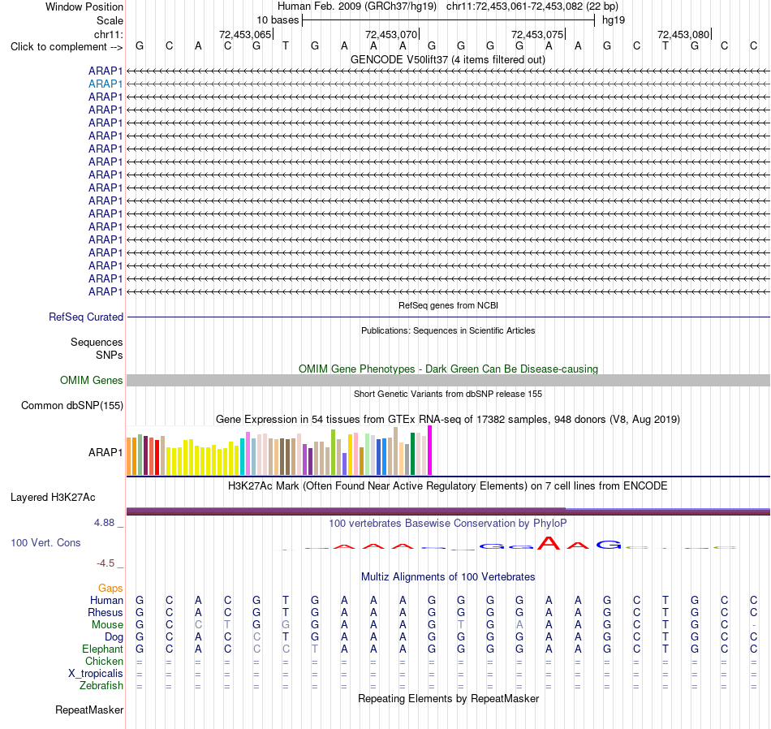
Task: Select the light-blue highlighted ARAP1 transcript label
Action: 106,84
